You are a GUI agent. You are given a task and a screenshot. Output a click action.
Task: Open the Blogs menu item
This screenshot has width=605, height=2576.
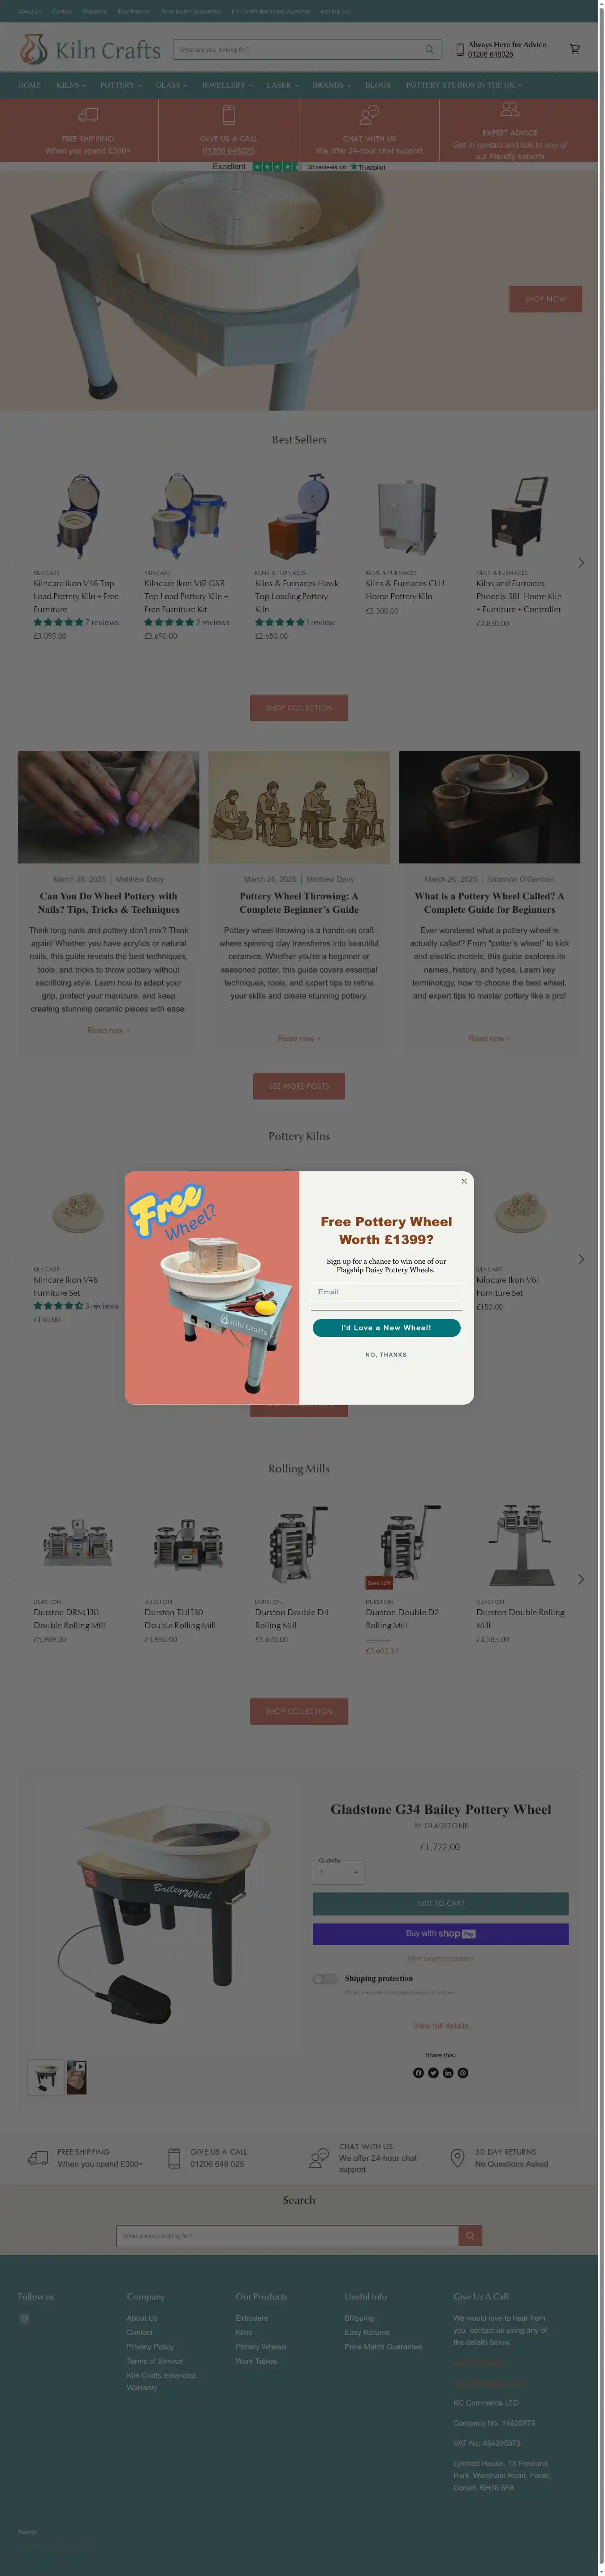[377, 85]
